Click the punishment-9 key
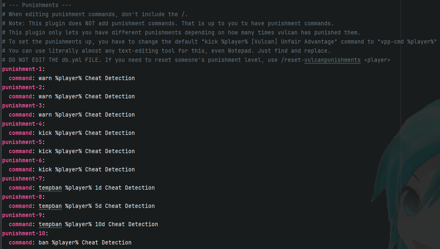440x249 pixels. pos(22,215)
